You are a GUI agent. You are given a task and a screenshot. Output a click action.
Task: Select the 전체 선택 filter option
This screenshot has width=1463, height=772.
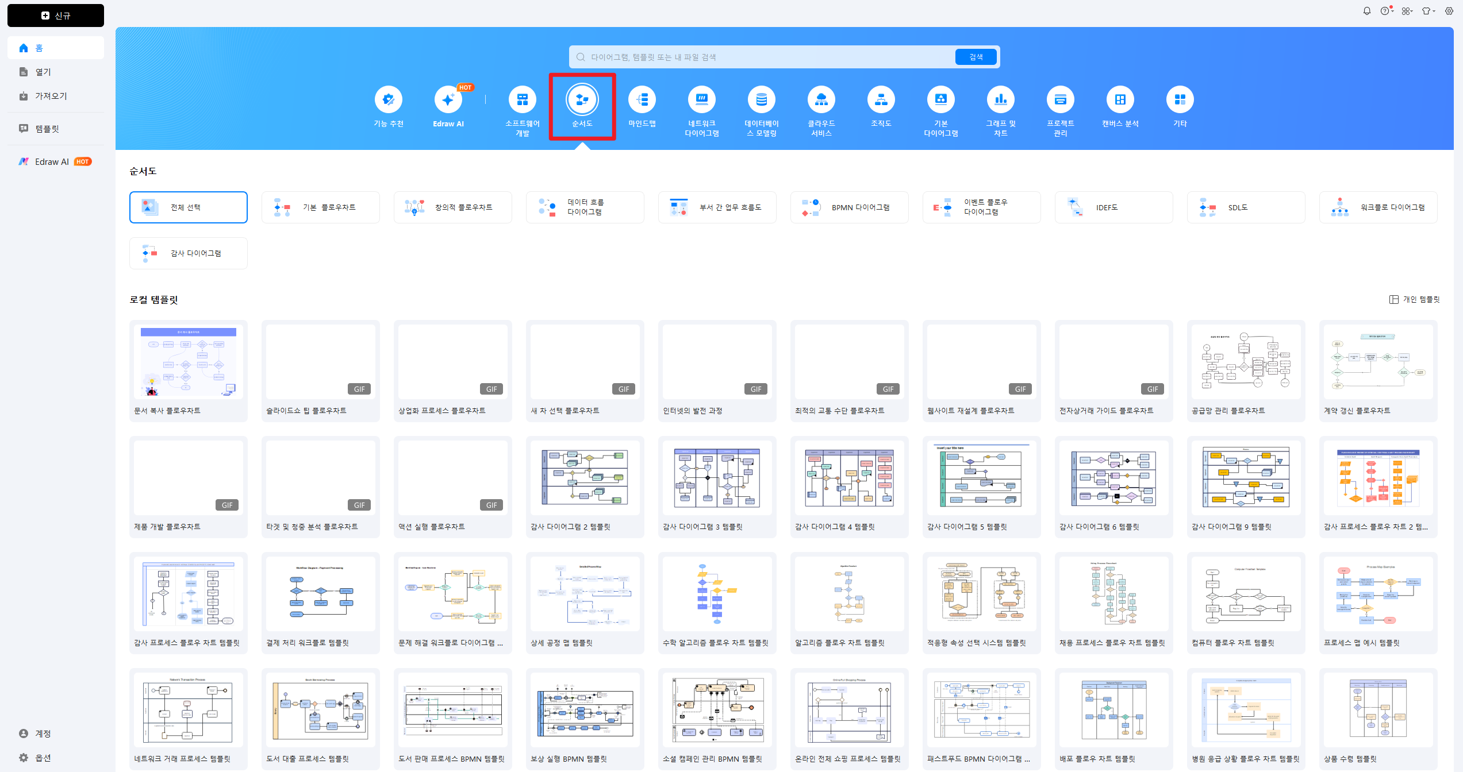coord(188,207)
